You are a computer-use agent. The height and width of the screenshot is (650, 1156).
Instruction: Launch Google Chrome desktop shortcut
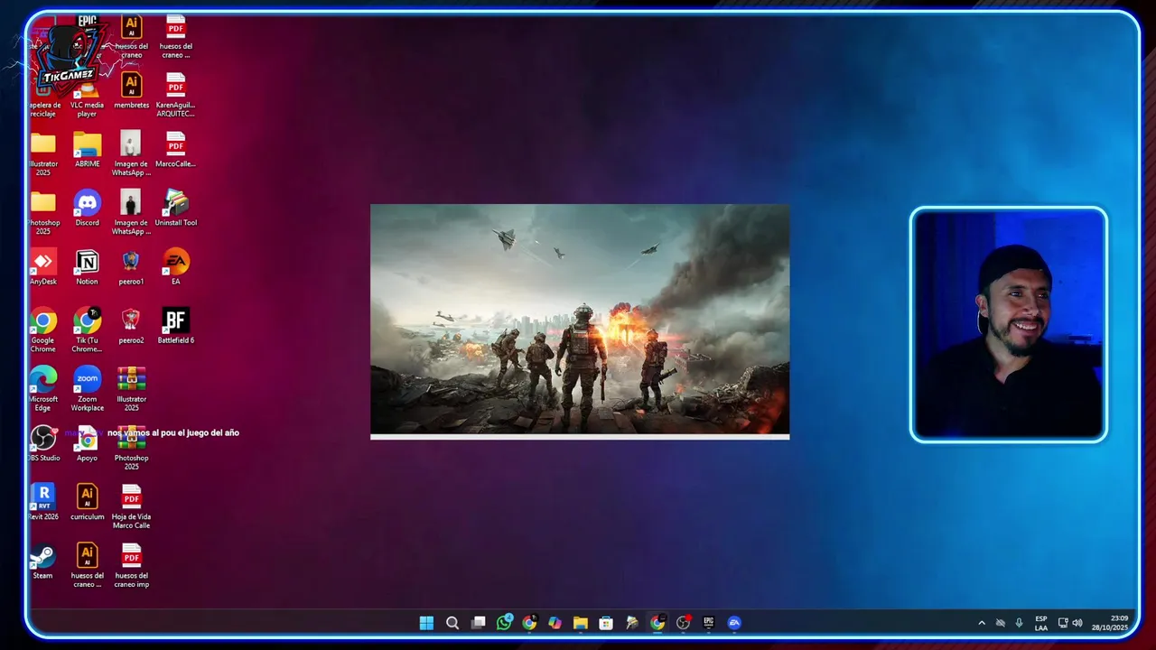(42, 330)
